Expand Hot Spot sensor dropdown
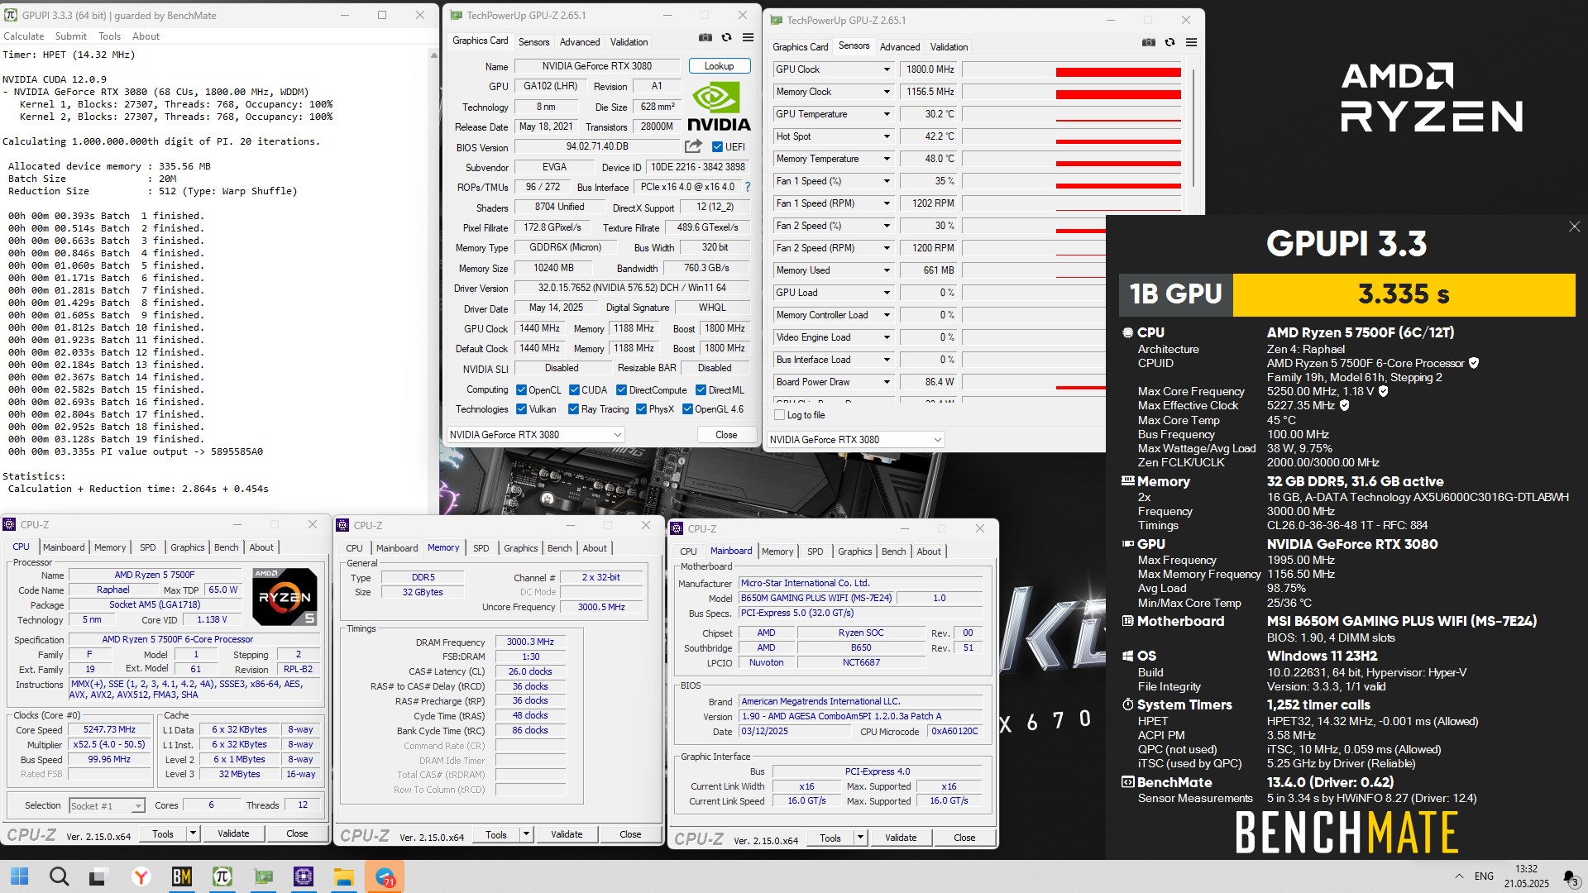This screenshot has width=1588, height=893. coord(887,136)
